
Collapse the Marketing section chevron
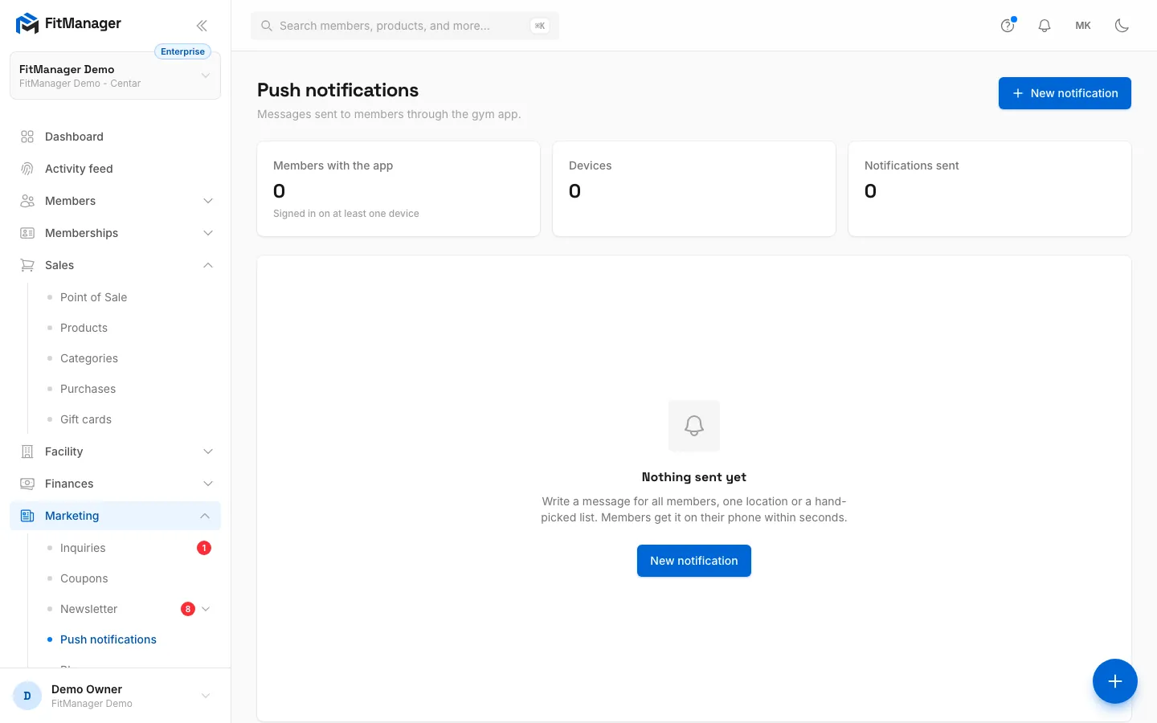click(x=205, y=516)
